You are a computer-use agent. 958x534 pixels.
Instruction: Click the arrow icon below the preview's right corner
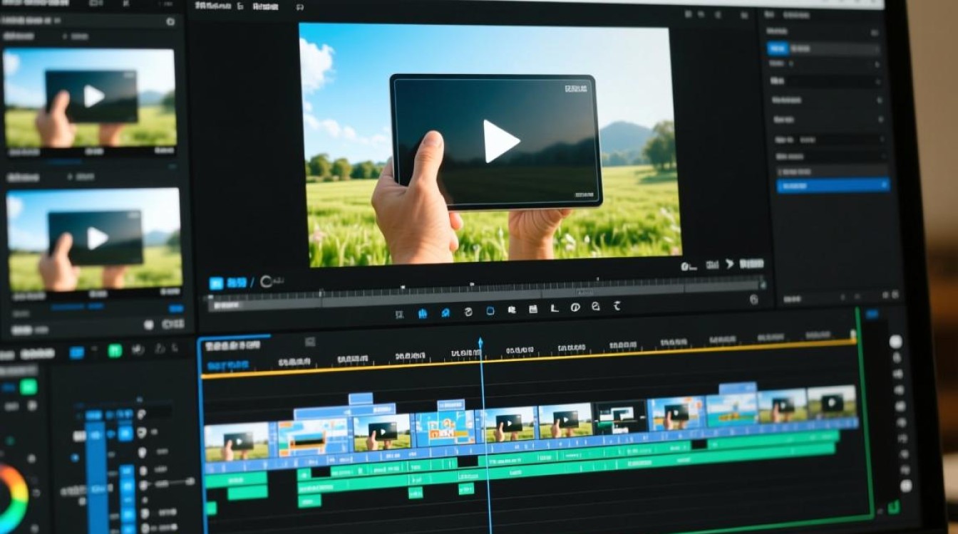(x=730, y=264)
